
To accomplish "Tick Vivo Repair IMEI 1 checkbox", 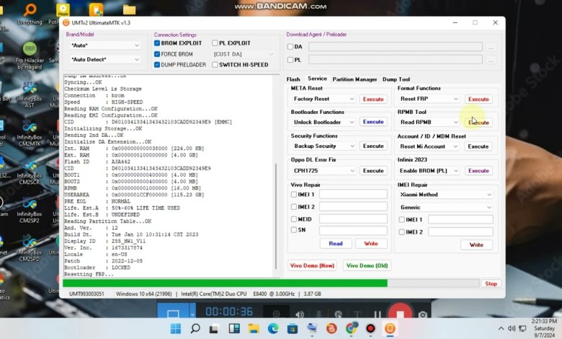I will [294, 195].
